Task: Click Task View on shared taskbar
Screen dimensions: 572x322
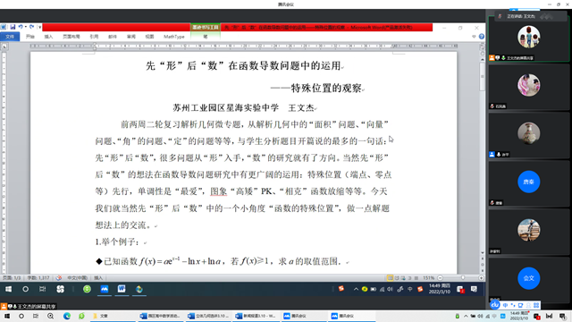Action: pos(42,289)
